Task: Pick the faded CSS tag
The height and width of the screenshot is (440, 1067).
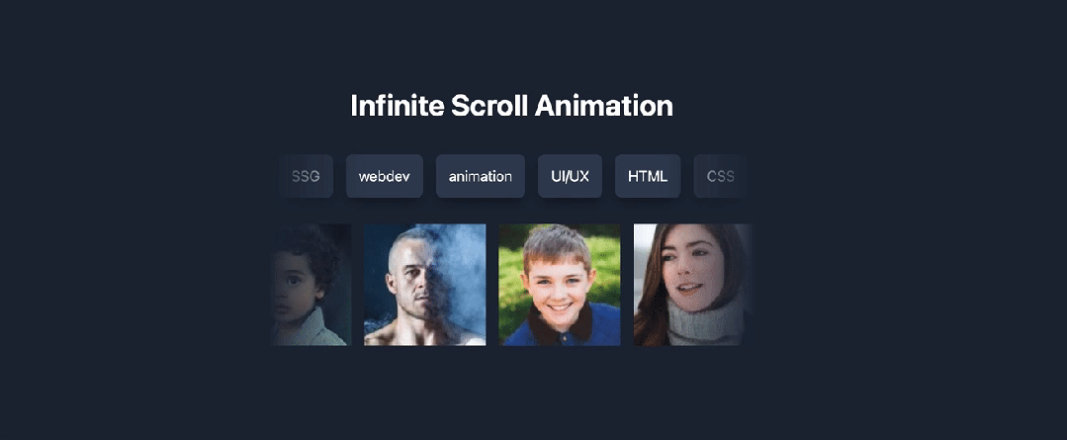Action: (721, 176)
